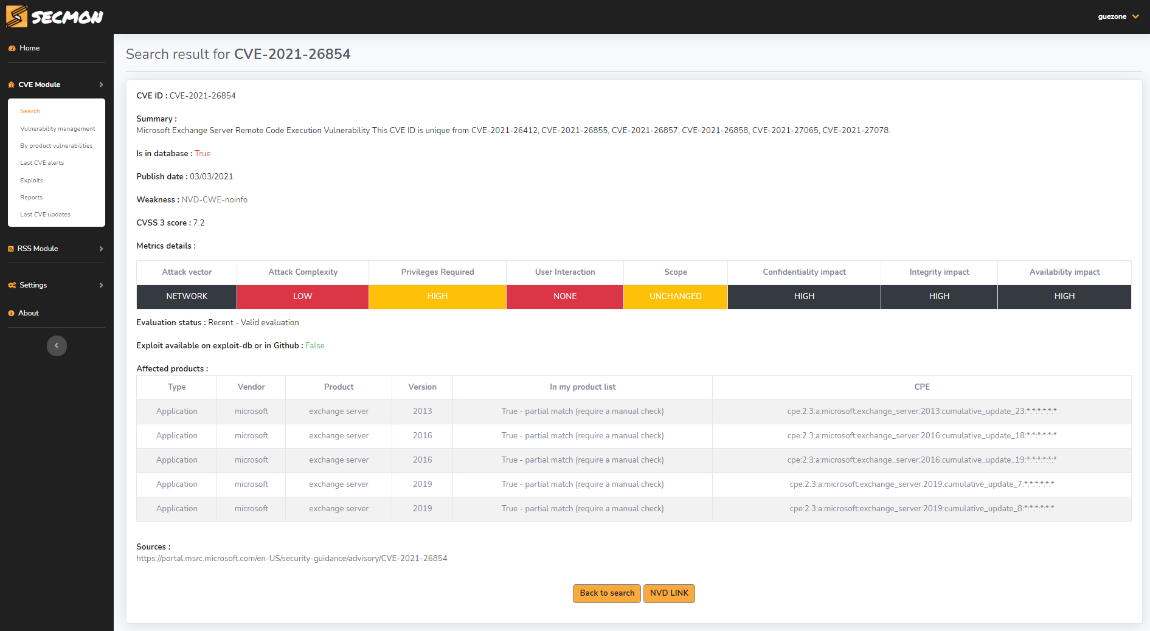Click the Privileges Required column header
Image resolution: width=1150 pixels, height=631 pixels.
[437, 272]
